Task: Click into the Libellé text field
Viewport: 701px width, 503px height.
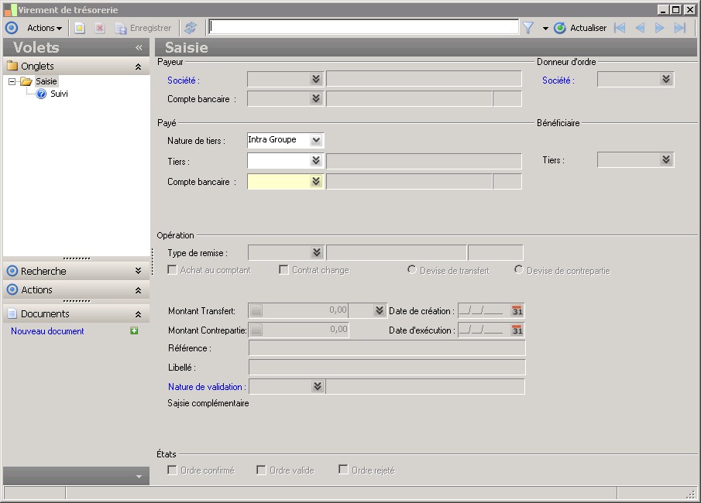Action: [387, 368]
